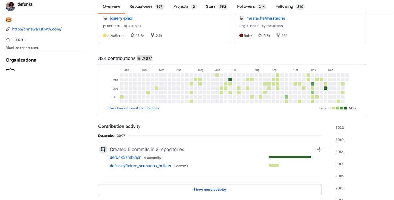Click the PRO badge

(20, 40)
